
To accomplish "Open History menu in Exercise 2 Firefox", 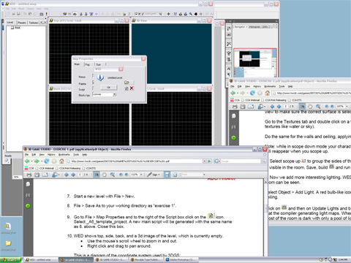I will pyautogui.click(x=257, y=86).
